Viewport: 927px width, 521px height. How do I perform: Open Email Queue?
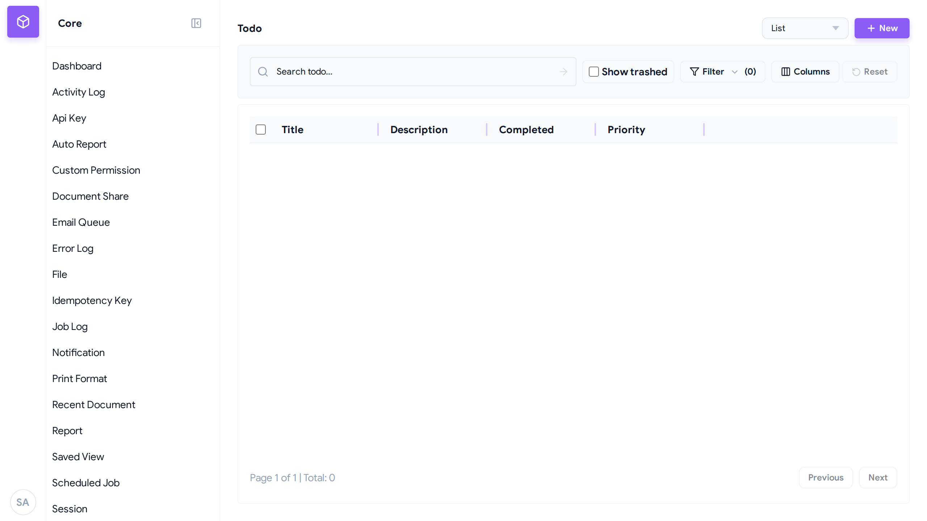pos(81,222)
